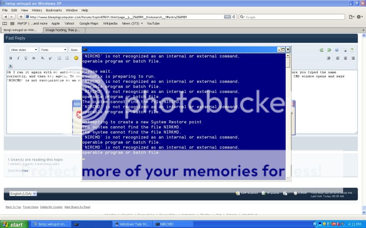Screen dimensions: 366x228
Task: Expand the Other styles dropdown
Action: coord(24,50)
